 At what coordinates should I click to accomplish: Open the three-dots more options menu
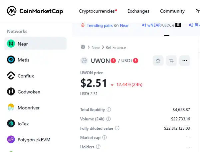[x=185, y=61]
